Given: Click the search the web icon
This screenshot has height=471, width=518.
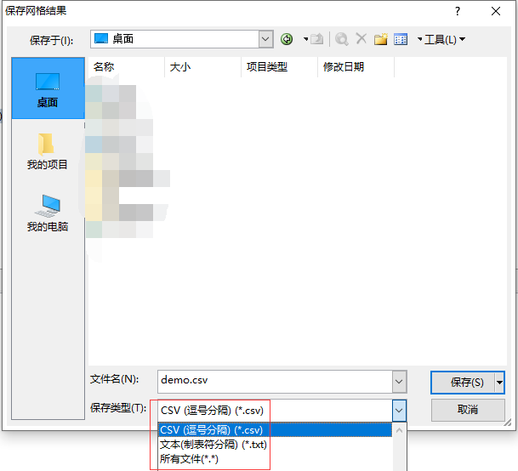Looking at the screenshot, I should pos(342,39).
